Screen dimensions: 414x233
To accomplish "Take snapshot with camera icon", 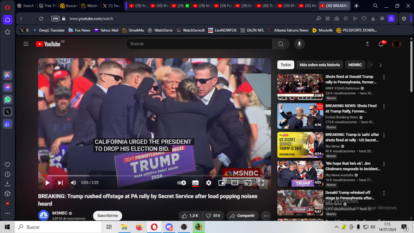I will coord(337,19).
